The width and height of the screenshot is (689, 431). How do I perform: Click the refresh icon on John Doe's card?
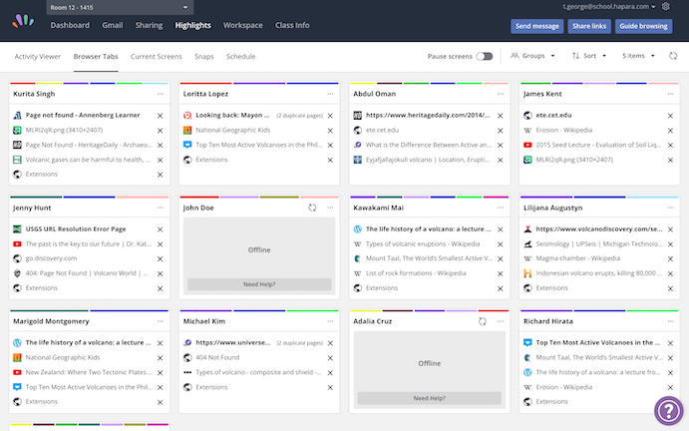313,208
